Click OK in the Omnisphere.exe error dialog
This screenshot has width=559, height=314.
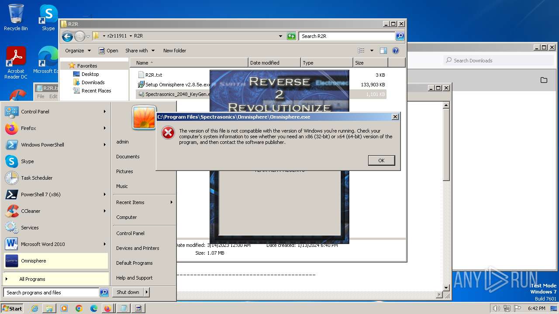point(381,160)
